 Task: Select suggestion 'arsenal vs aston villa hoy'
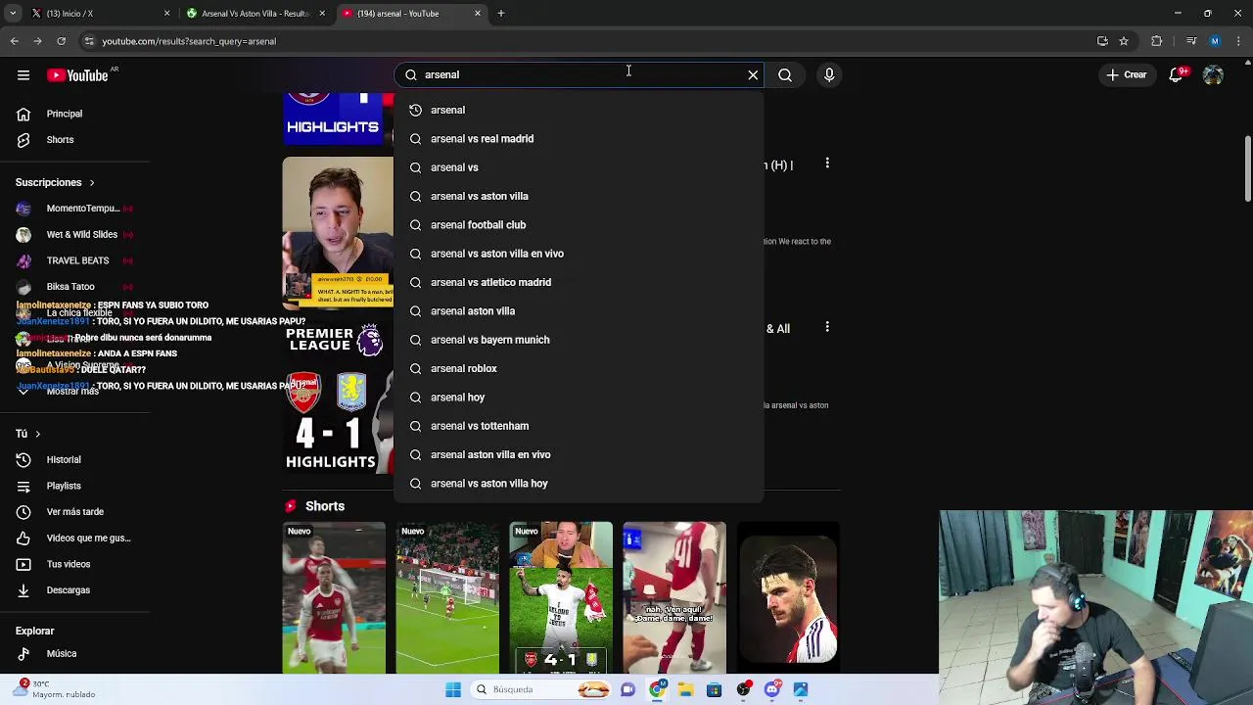coord(579,483)
